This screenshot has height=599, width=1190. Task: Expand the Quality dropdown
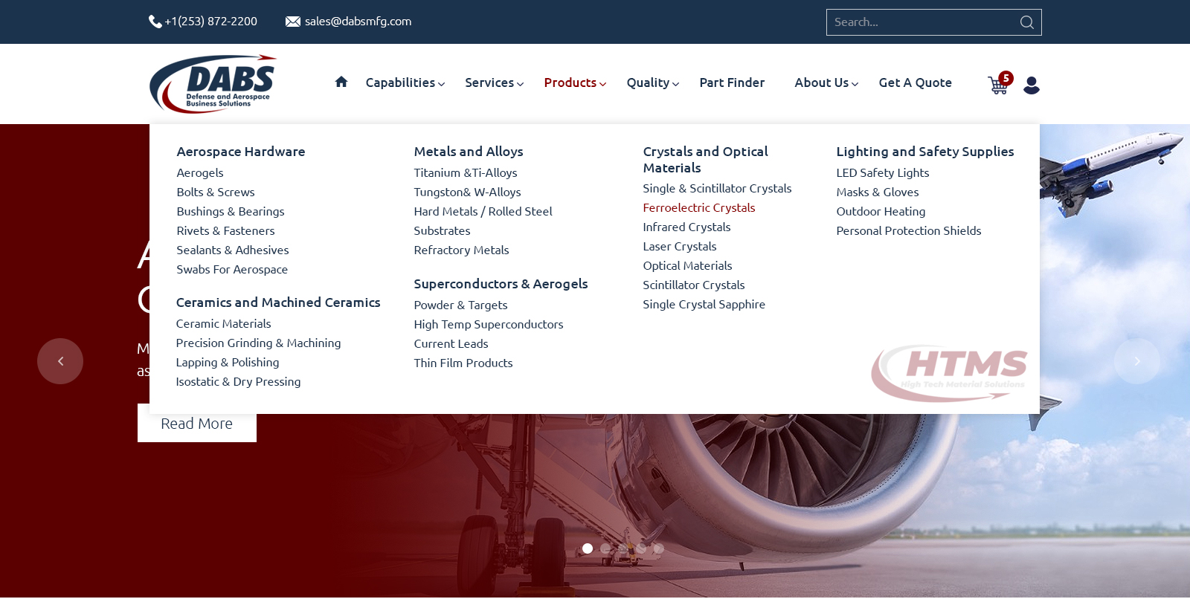coord(653,82)
